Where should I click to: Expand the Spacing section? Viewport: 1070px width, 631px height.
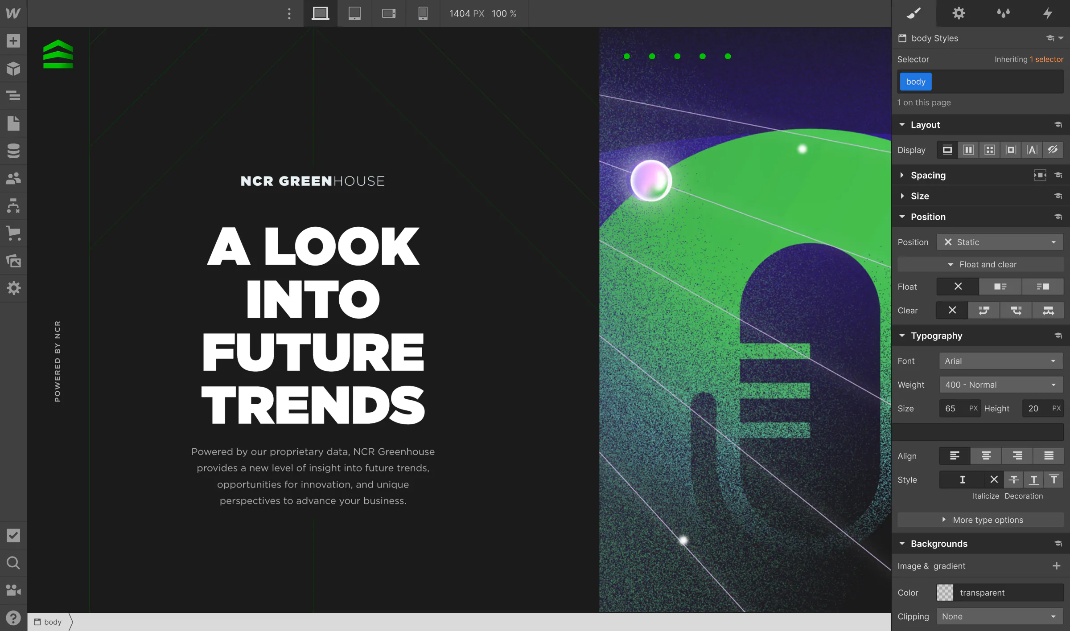(x=928, y=175)
